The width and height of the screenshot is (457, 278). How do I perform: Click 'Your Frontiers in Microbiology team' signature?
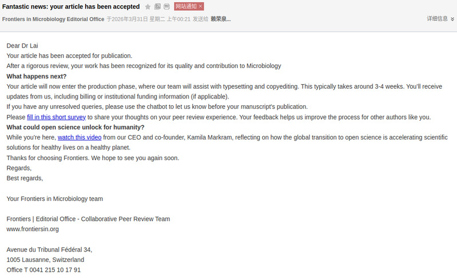point(54,198)
